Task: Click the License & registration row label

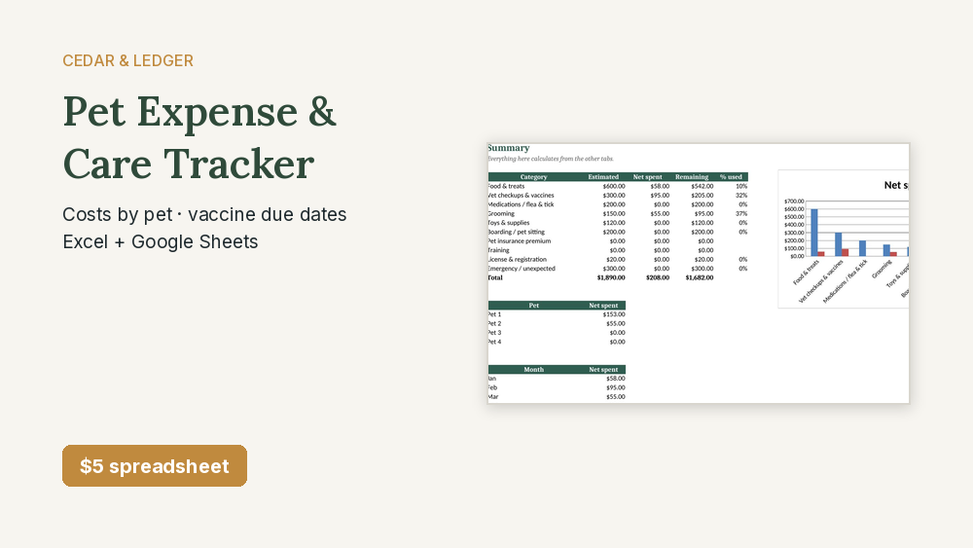Action: pos(518,260)
